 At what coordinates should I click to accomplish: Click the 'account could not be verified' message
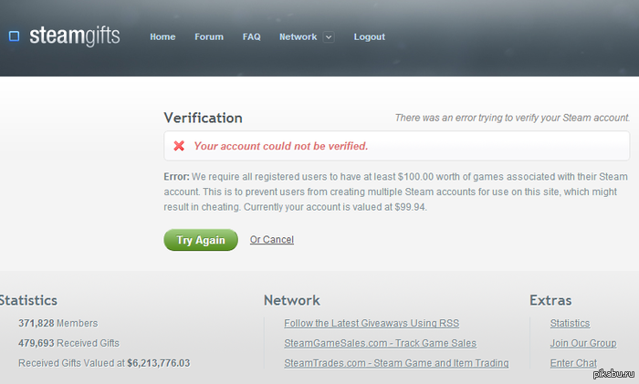(x=281, y=146)
